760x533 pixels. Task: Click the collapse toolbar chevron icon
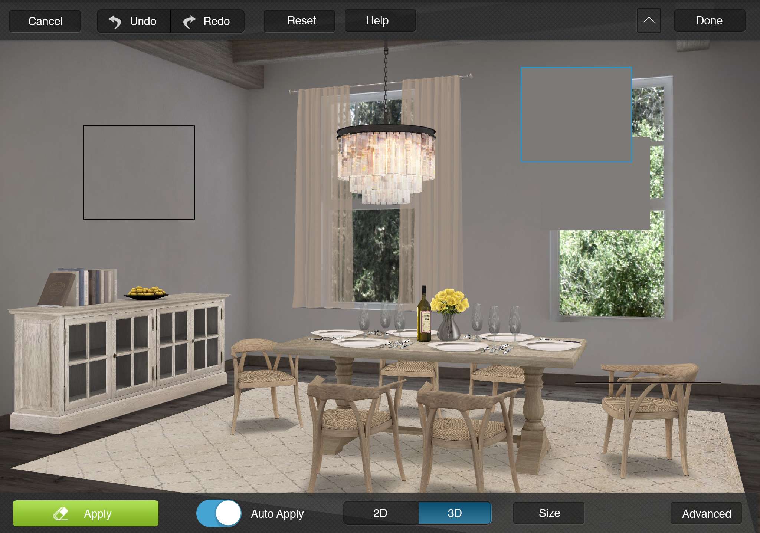649,20
